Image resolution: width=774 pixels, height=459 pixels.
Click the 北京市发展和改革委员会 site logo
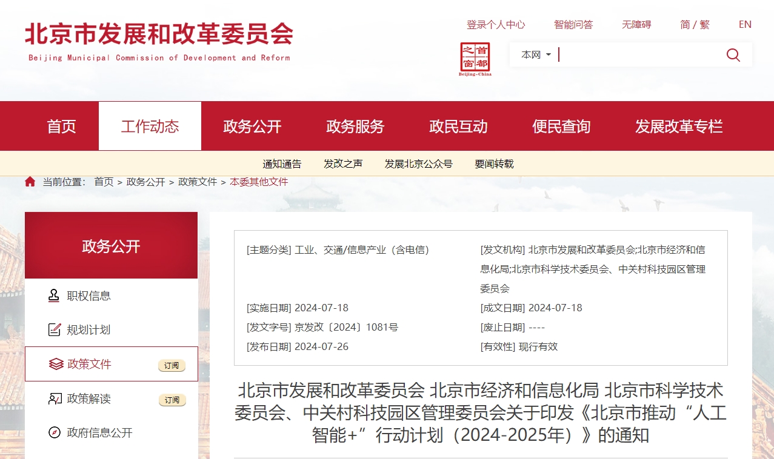[159, 41]
